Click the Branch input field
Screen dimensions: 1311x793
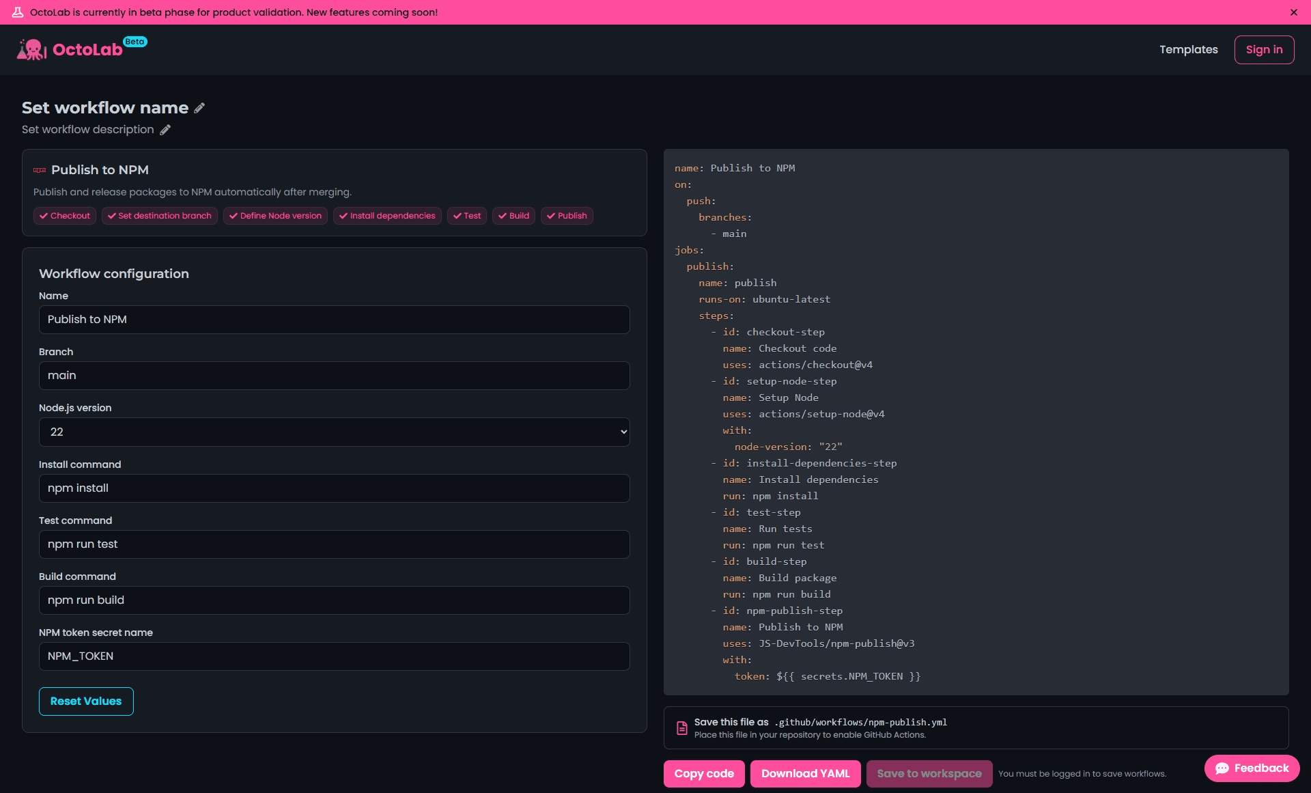tap(335, 376)
